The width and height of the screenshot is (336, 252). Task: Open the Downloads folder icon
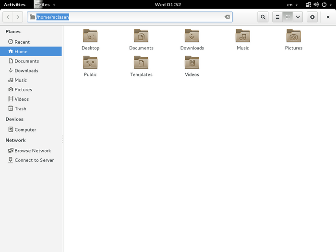[x=192, y=36]
